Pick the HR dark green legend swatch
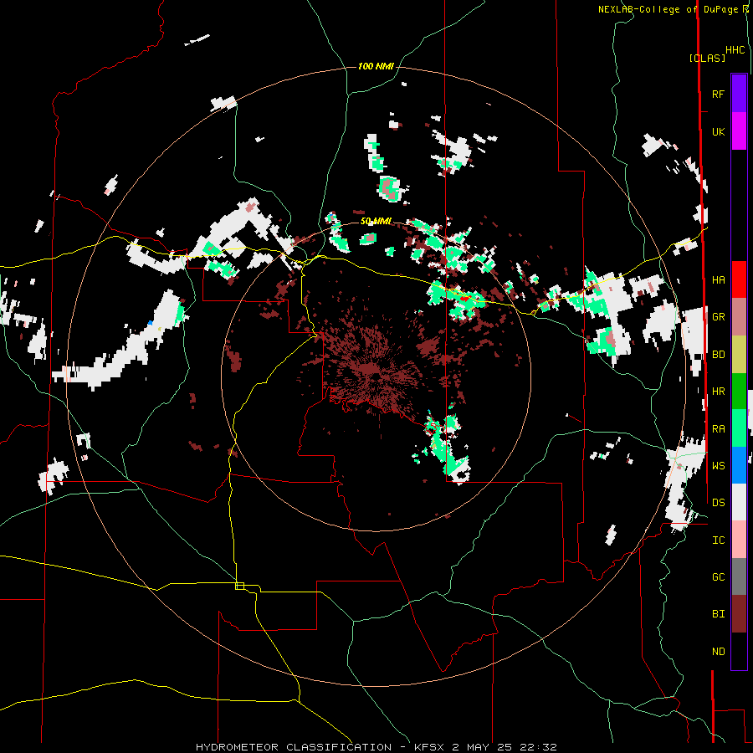Viewport: 753px width, 753px height. coord(739,391)
